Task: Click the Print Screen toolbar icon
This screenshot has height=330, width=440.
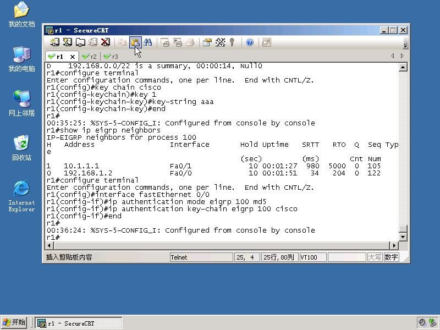Action: point(165,42)
